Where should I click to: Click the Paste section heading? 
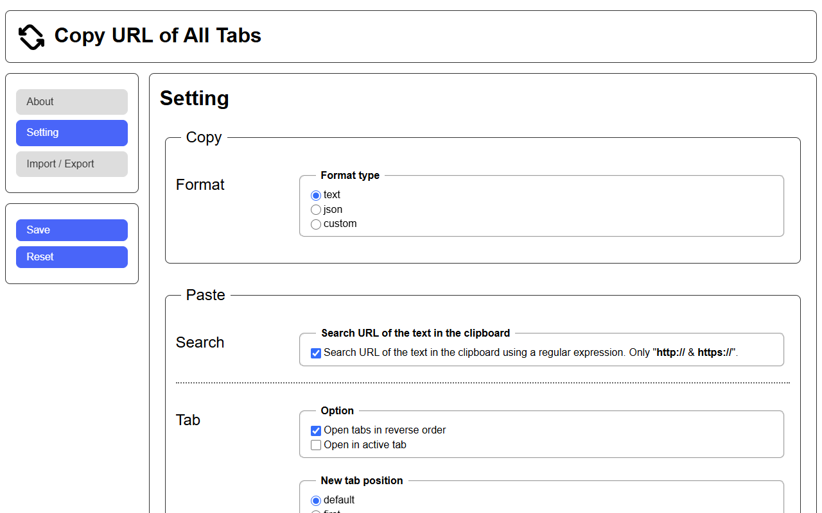click(x=205, y=295)
